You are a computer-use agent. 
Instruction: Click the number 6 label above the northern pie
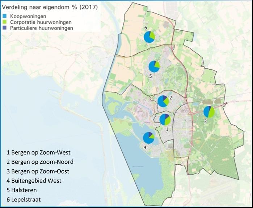pos(146,28)
